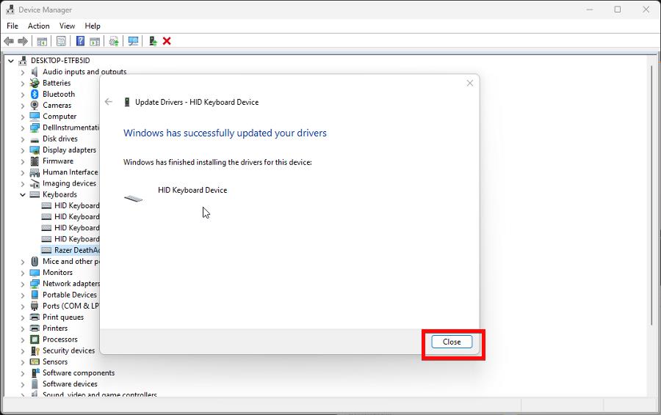Expand the Portable Devices chevron
The height and width of the screenshot is (415, 661).
pyautogui.click(x=23, y=295)
